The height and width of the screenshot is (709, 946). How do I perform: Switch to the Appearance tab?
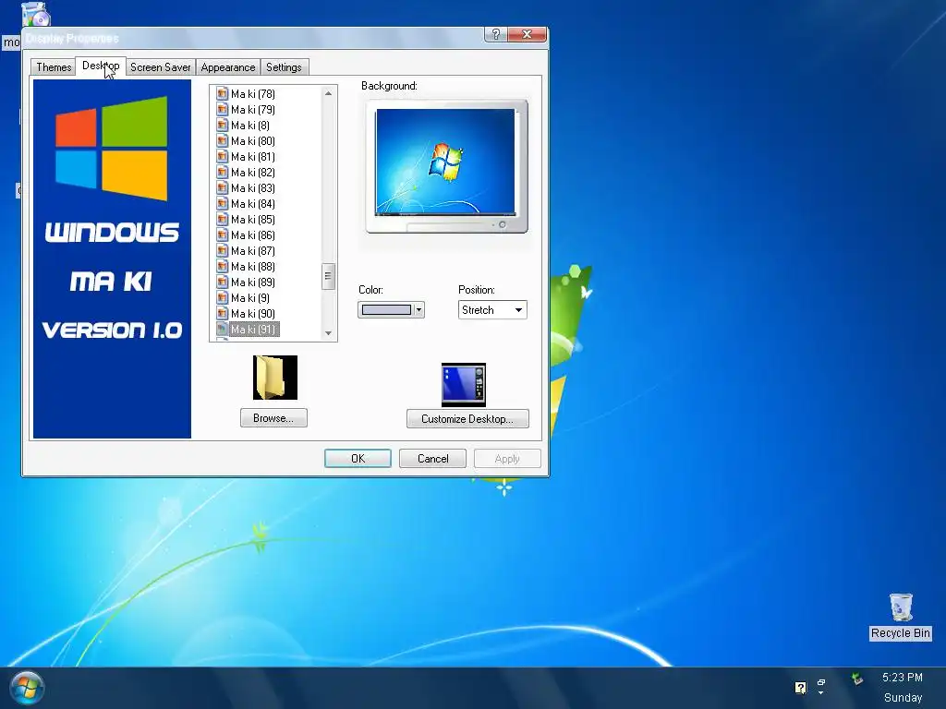pyautogui.click(x=228, y=67)
